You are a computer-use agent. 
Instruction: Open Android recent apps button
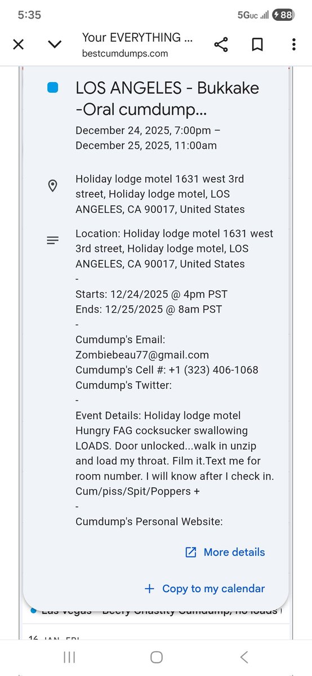tap(70, 657)
